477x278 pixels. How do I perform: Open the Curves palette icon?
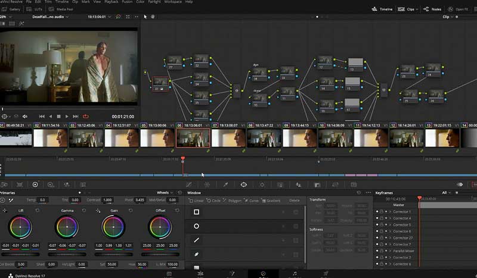188,185
